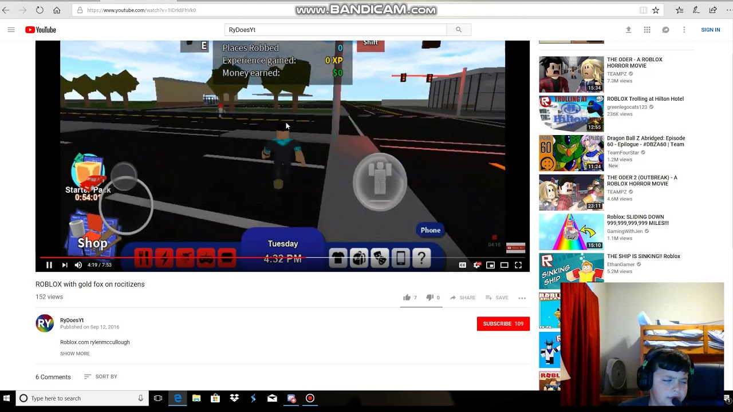The image size is (733, 412).
Task: Click the search box containing RyDoesYt
Action: tap(335, 30)
